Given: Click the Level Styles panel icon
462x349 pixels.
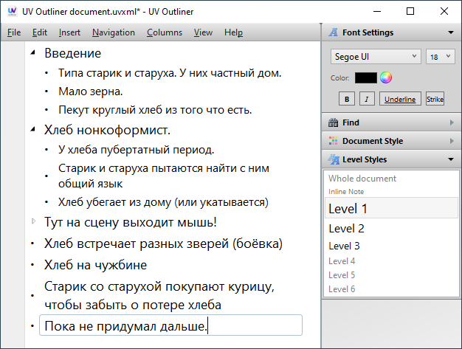Looking at the screenshot, I should click(x=334, y=159).
